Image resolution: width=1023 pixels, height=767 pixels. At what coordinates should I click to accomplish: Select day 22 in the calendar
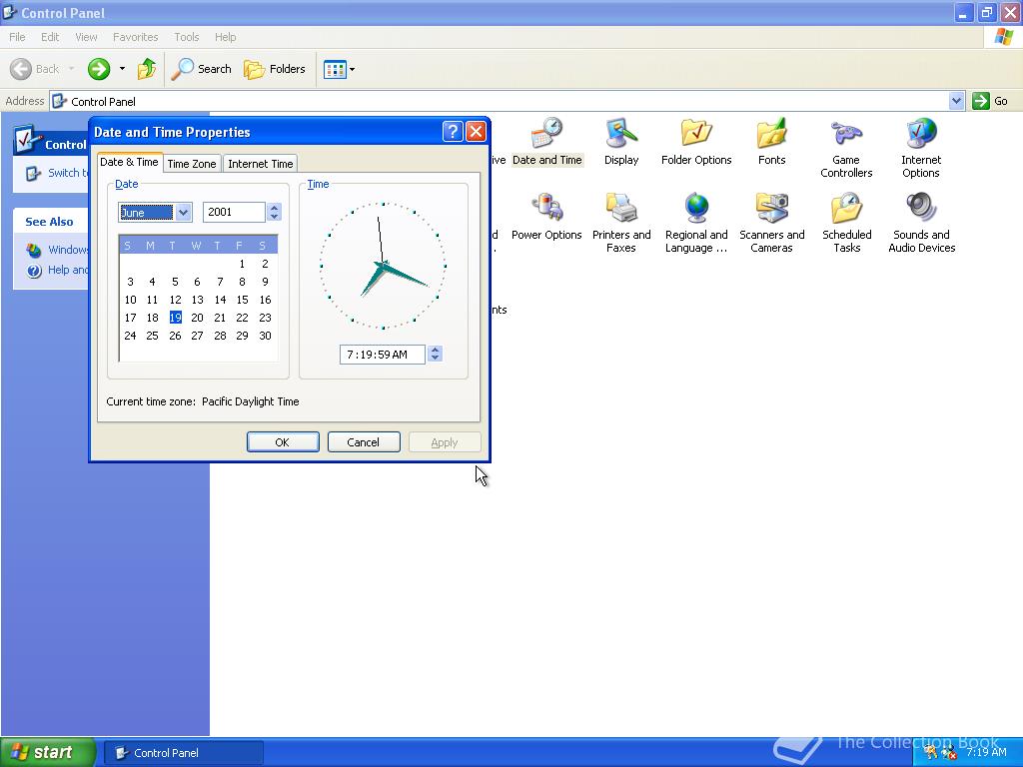pyautogui.click(x=242, y=318)
